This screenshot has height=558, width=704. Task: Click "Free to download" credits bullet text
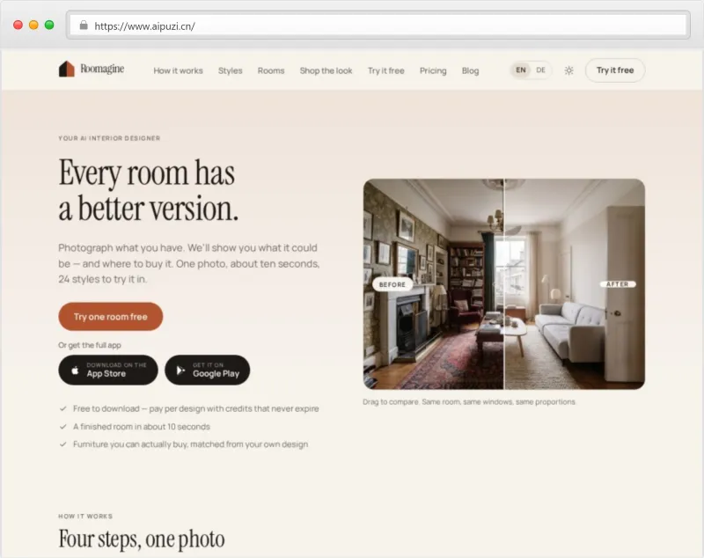(195, 408)
